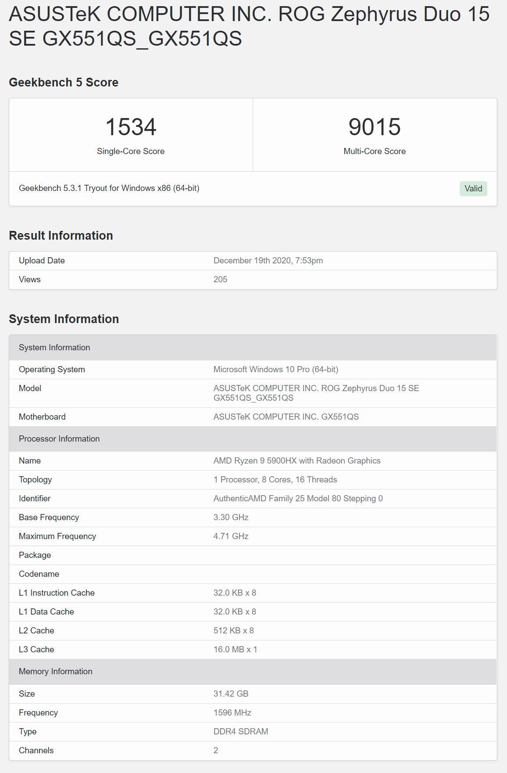Click the multi-core score 9015
The height and width of the screenshot is (773, 507).
[x=375, y=127]
